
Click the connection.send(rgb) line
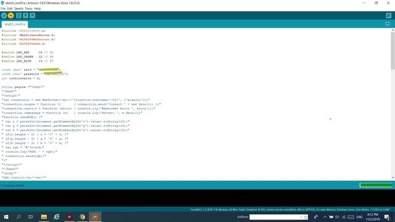pyautogui.click(x=24, y=156)
